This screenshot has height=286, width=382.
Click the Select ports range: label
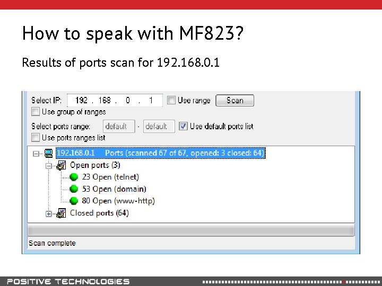[60, 127]
